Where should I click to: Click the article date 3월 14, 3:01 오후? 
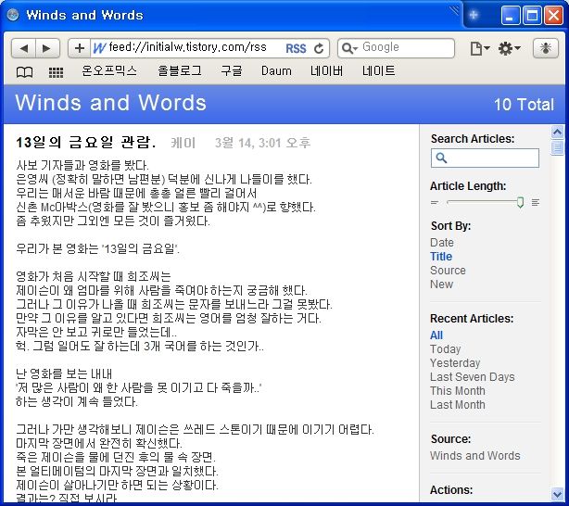pyautogui.click(x=263, y=143)
